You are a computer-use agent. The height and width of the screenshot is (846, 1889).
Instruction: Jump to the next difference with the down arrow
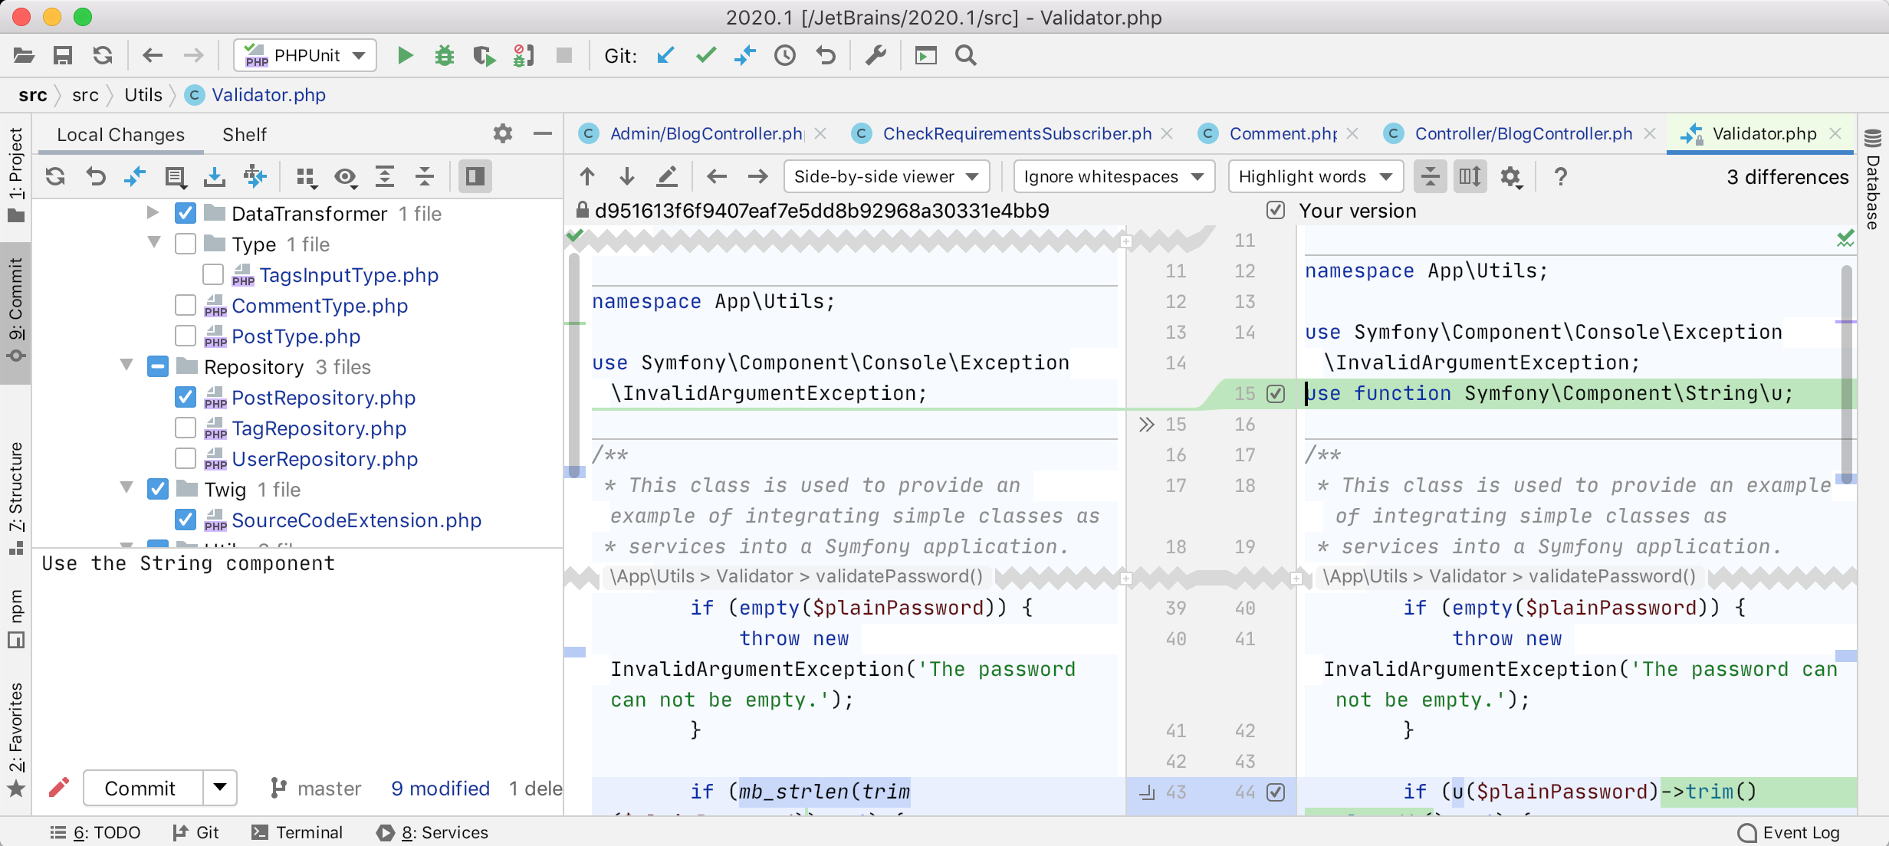[x=627, y=177]
